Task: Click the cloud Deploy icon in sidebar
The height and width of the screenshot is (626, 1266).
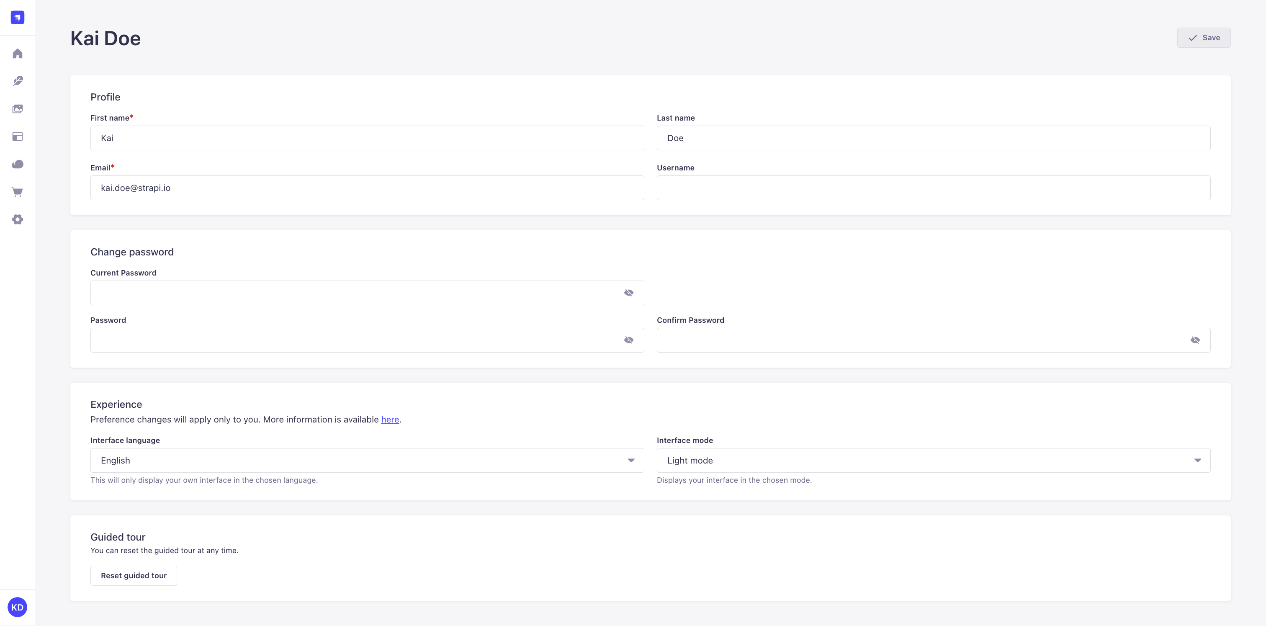Action: point(17,164)
